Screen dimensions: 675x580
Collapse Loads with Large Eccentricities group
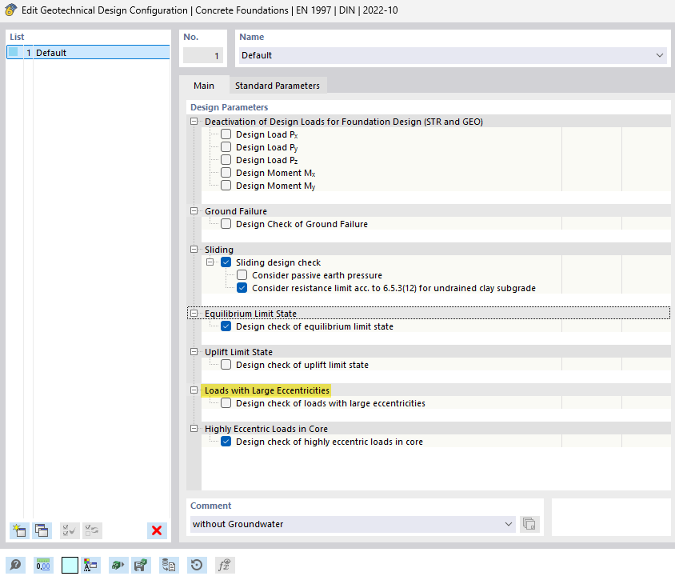point(194,390)
